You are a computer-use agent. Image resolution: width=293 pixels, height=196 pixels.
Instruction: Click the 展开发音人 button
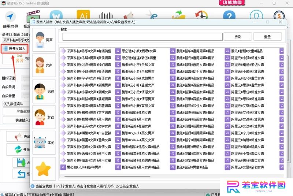(x=15, y=49)
